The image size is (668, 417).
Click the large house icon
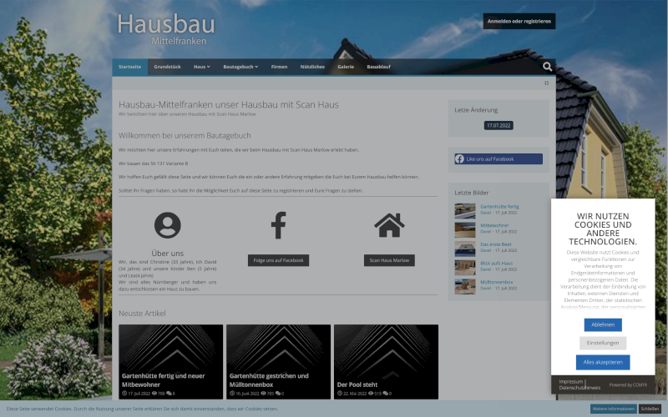click(x=389, y=226)
